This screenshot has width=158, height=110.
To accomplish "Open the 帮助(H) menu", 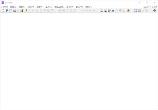I will (x=88, y=7).
